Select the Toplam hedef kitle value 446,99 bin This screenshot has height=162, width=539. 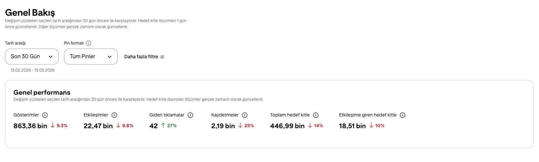(x=287, y=126)
